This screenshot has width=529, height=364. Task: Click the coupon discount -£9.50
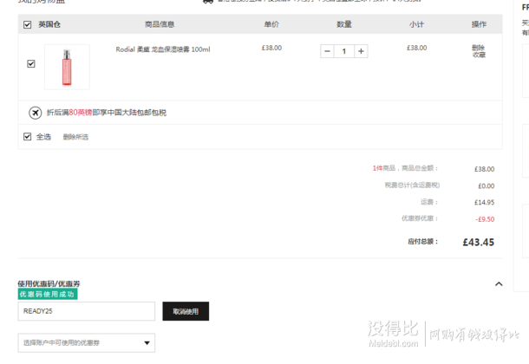click(x=485, y=219)
